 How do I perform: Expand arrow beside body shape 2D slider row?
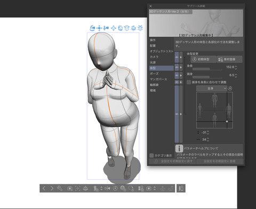(x=181, y=114)
